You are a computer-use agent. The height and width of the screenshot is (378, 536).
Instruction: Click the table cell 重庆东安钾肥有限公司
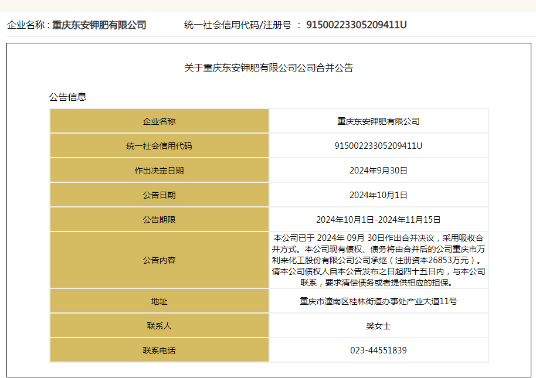coord(378,121)
